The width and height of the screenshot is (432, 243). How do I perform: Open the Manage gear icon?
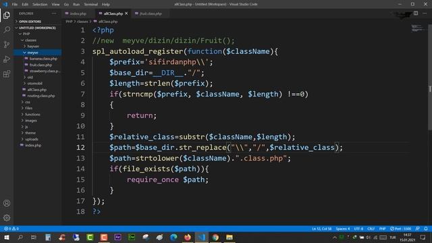point(7,218)
